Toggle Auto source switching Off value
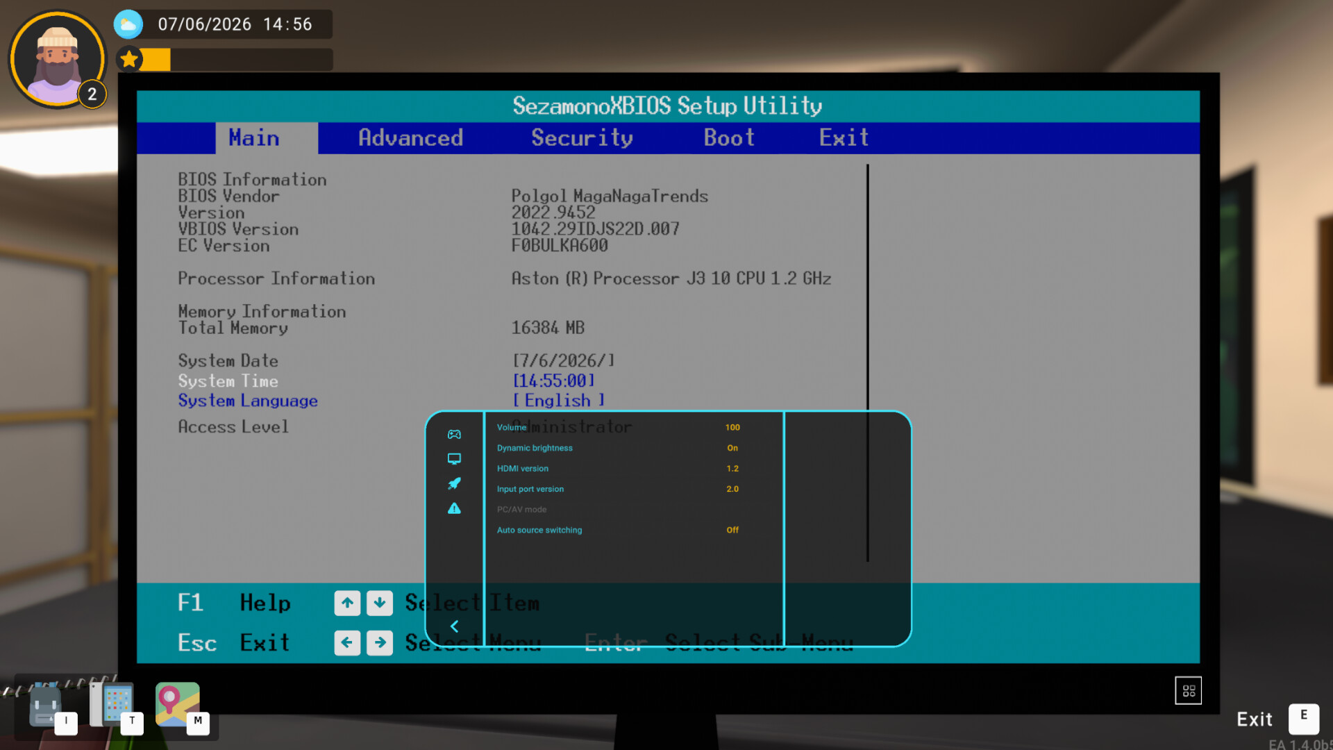Viewport: 1333px width, 750px height. pos(732,530)
